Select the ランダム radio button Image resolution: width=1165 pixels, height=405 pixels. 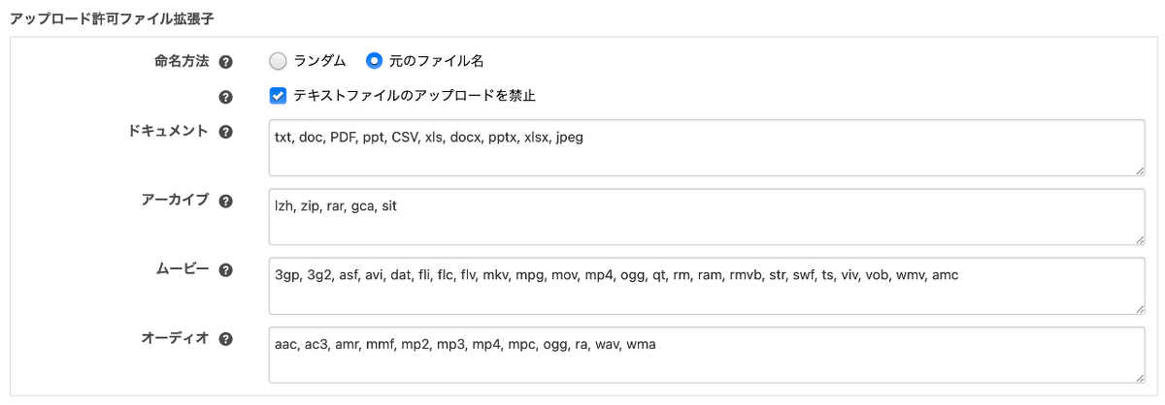point(279,61)
